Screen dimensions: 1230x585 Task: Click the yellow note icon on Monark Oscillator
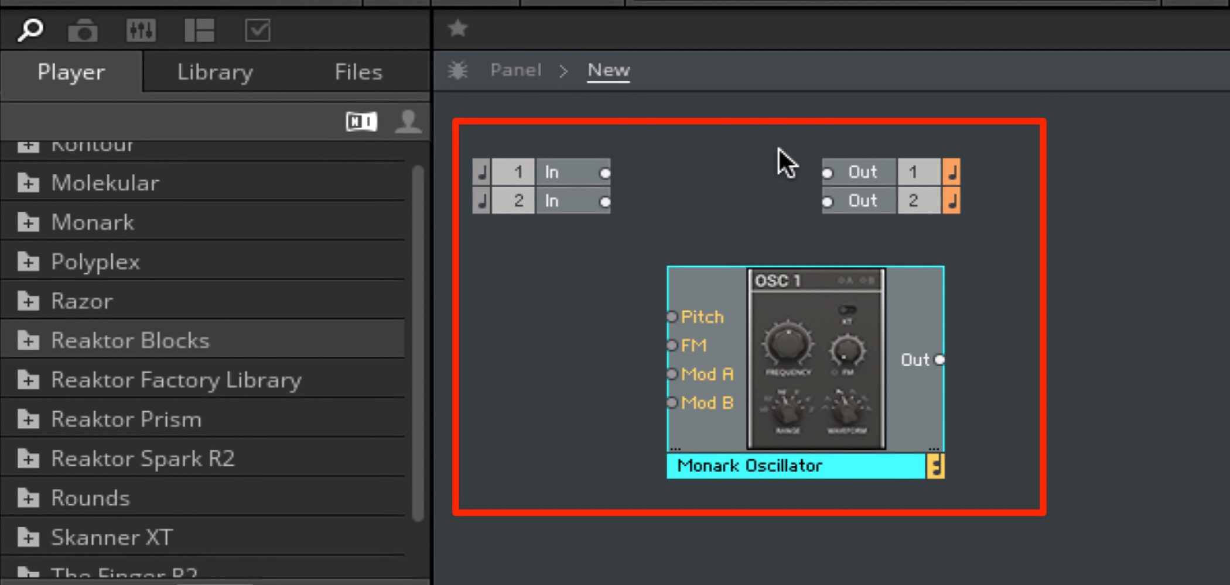click(935, 466)
